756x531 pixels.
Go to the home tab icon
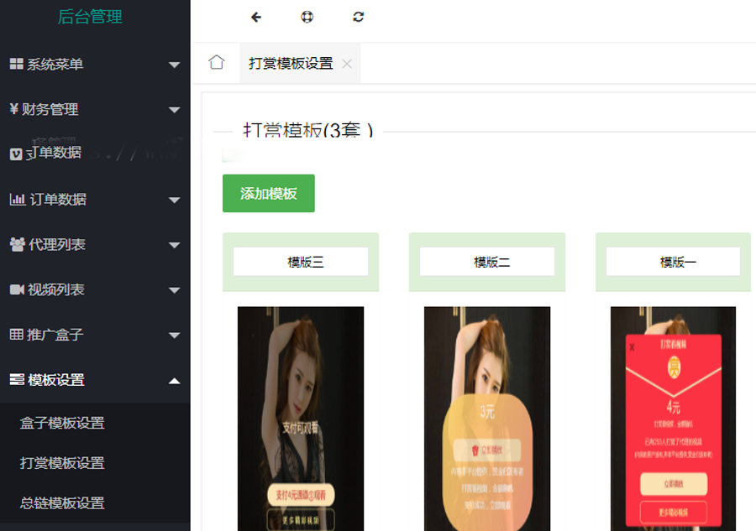tap(217, 63)
